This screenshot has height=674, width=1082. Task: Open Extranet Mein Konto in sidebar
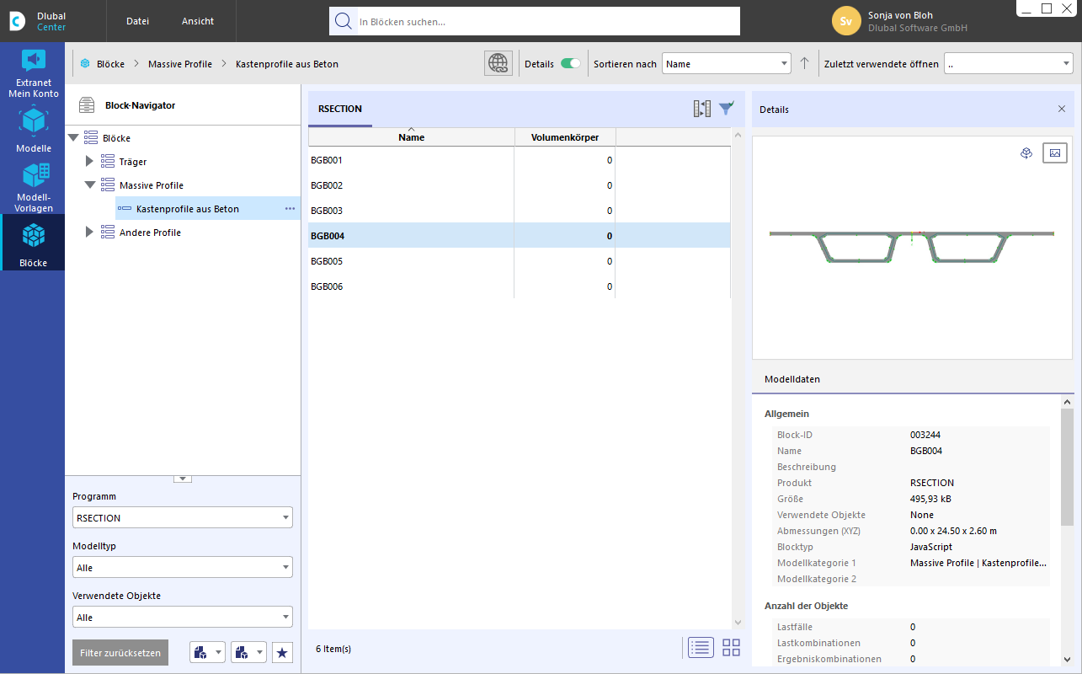tap(33, 73)
